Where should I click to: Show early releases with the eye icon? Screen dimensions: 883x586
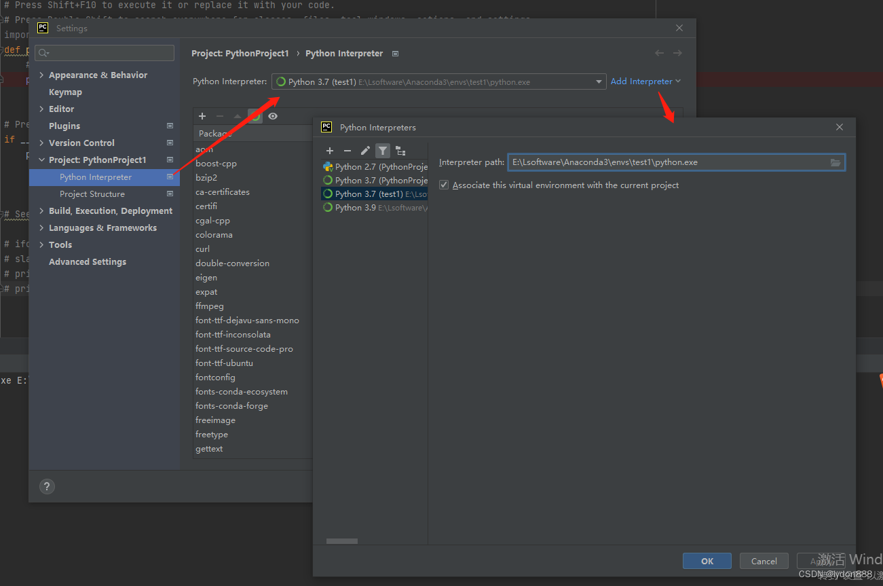273,116
